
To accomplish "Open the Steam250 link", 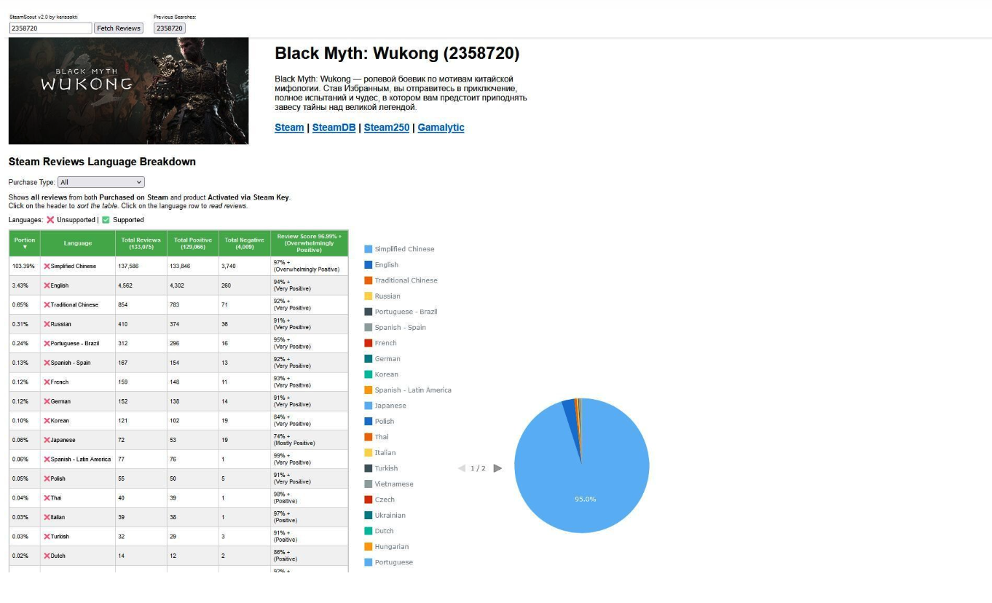I will point(387,127).
